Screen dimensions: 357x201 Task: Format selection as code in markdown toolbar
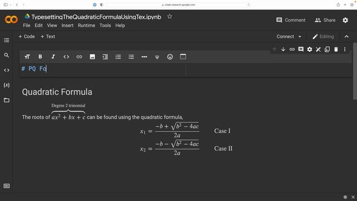click(x=66, y=57)
